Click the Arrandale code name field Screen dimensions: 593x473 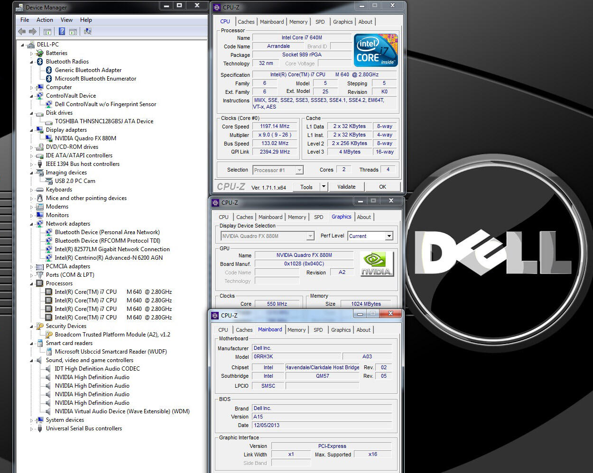click(278, 46)
